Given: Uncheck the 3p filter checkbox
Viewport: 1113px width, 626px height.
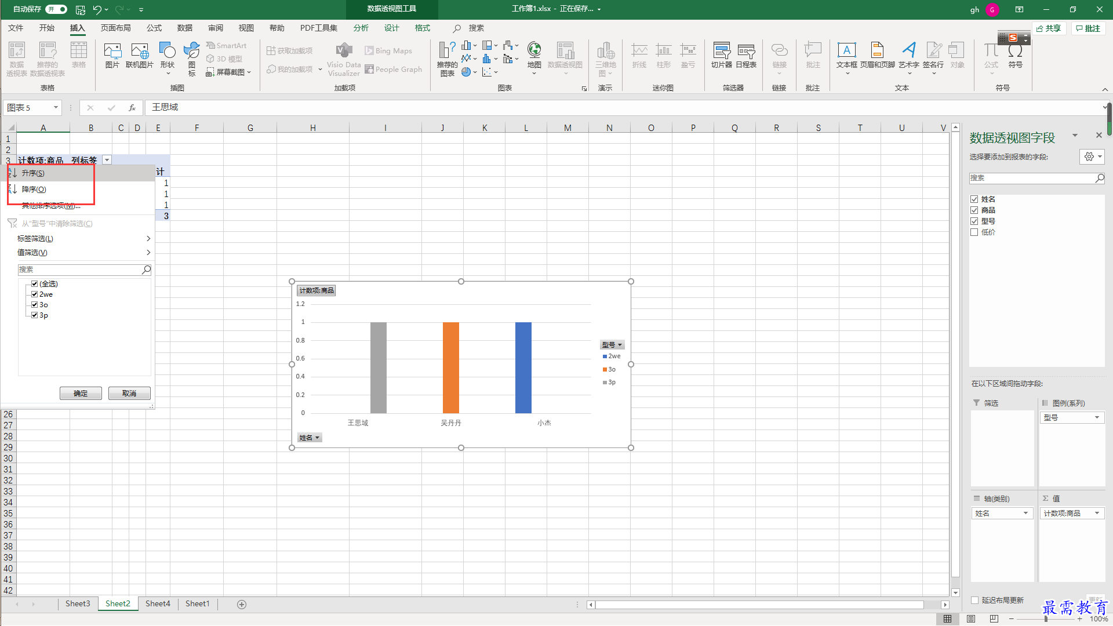Looking at the screenshot, I should pos(34,315).
